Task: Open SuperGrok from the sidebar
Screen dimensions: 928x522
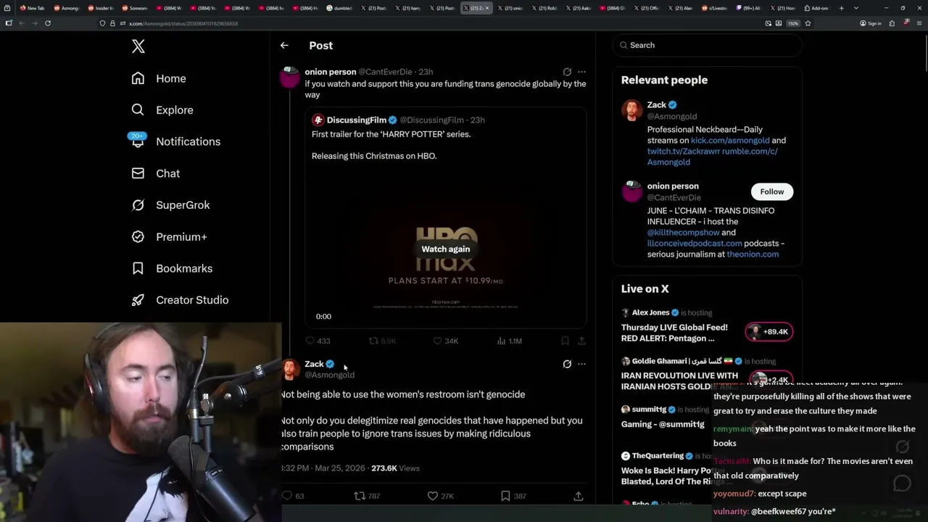Action: [x=170, y=205]
